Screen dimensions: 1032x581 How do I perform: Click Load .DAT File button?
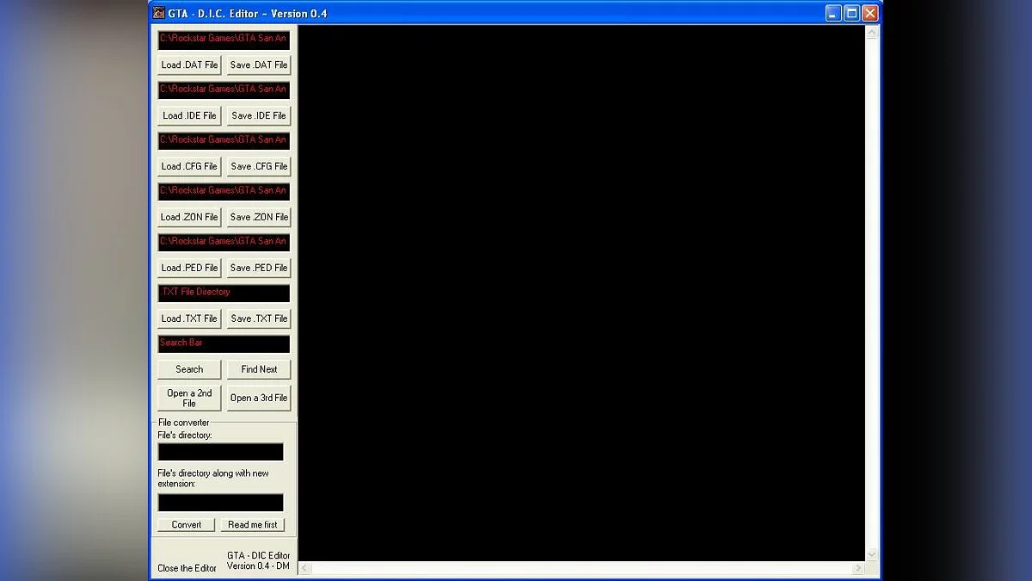click(189, 65)
